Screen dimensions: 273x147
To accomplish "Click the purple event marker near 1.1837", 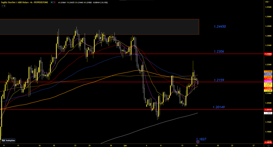I will pos(198,142).
